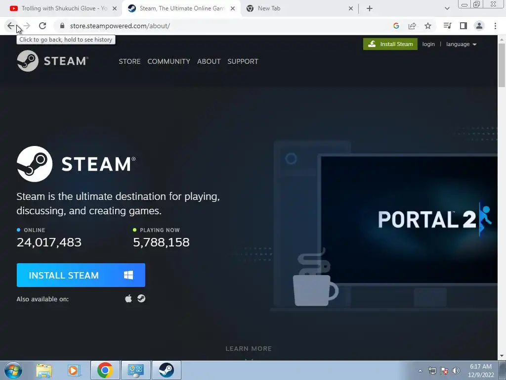The image size is (506, 380).
Task: Click the scrollbar down arrow
Action: click(502, 356)
